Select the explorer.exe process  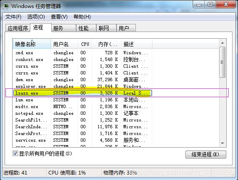(x=82, y=86)
